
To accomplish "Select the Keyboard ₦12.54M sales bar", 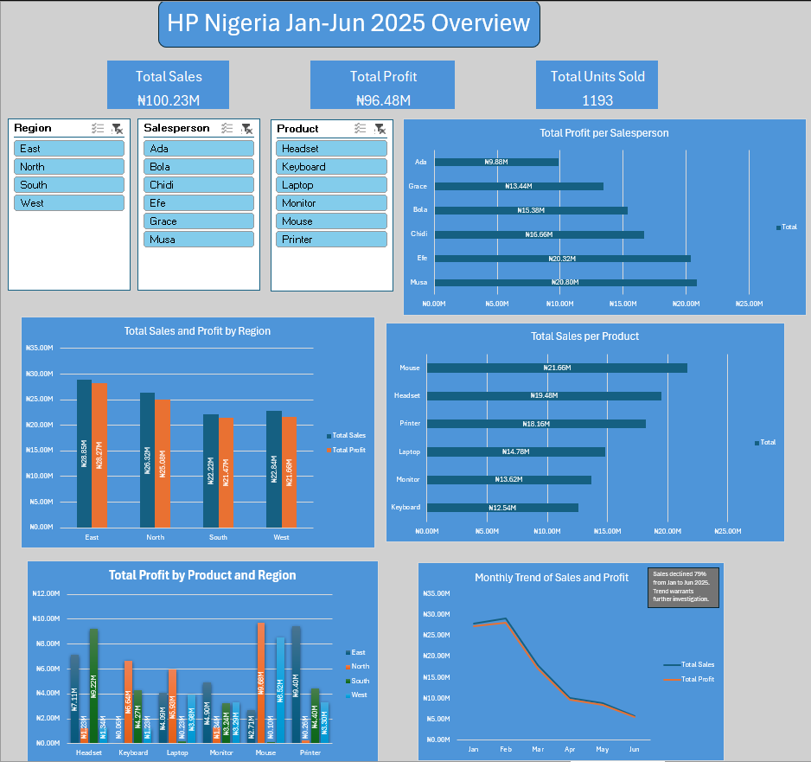I will tap(502, 508).
